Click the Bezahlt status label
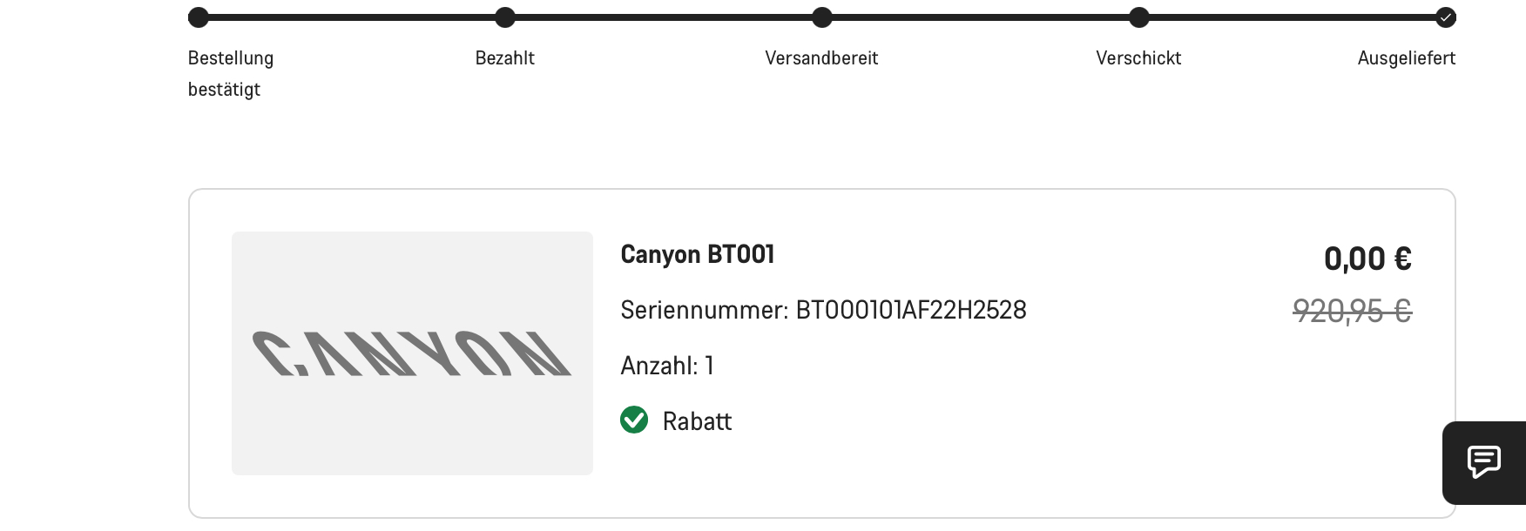This screenshot has height=531, width=1526. pyautogui.click(x=505, y=58)
